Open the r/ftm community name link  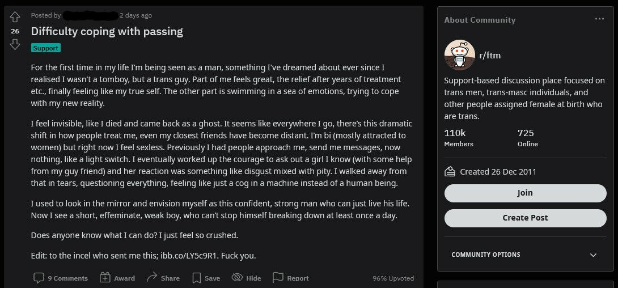[490, 55]
